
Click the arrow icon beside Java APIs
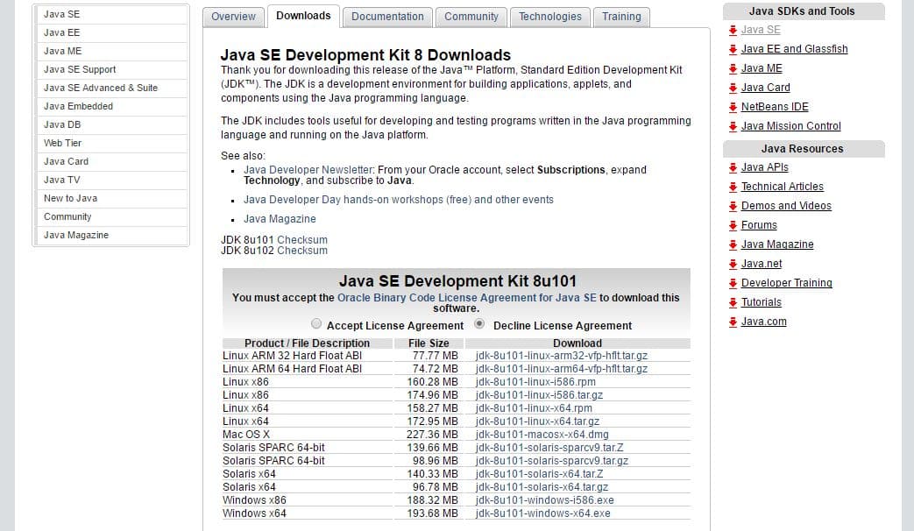(733, 168)
